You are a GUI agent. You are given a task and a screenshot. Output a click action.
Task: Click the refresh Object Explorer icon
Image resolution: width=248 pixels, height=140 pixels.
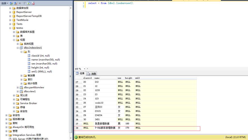29,3
